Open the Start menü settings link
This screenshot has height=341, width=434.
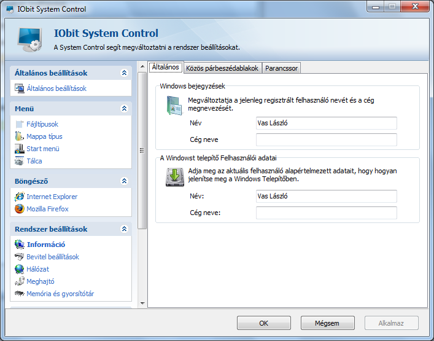(x=43, y=149)
